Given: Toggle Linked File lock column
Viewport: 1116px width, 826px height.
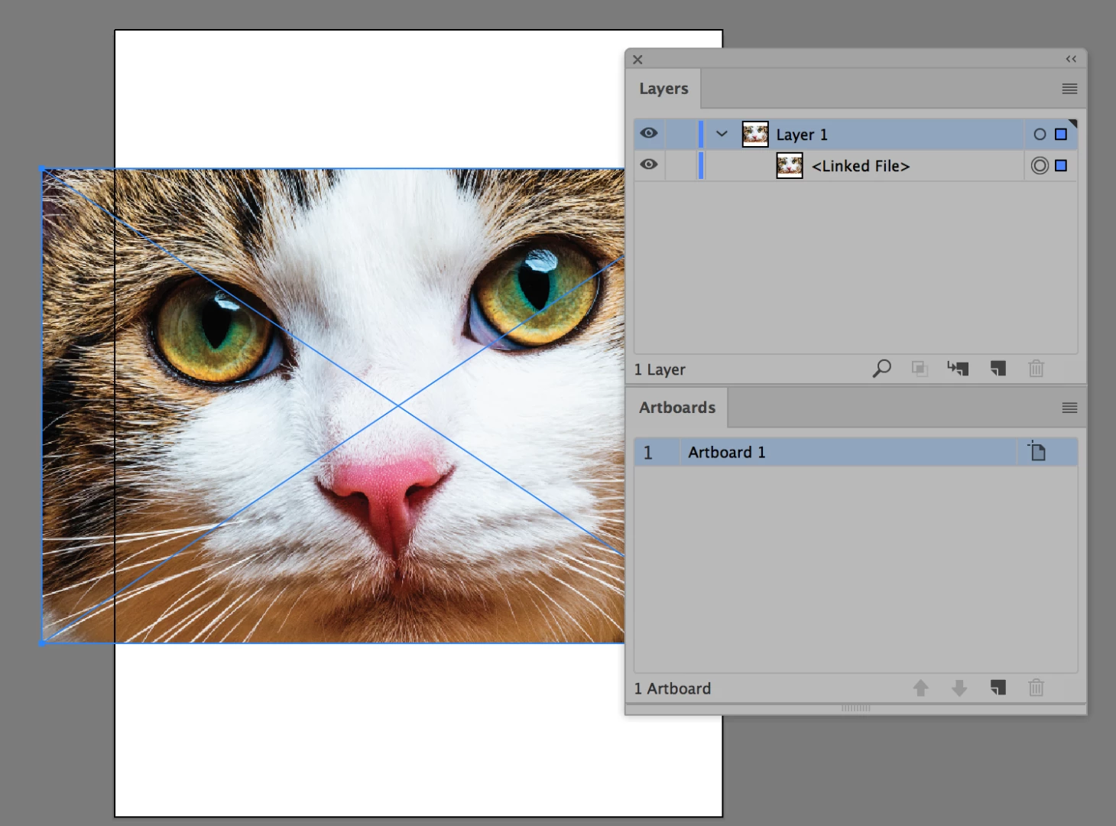Looking at the screenshot, I should pos(680,165).
